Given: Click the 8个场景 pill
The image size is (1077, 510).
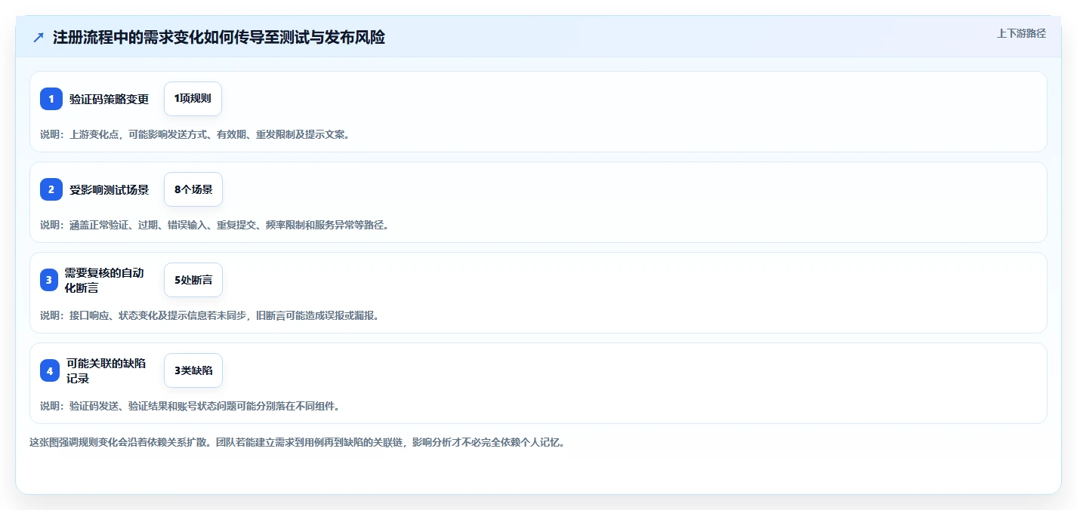Looking at the screenshot, I should click(193, 189).
